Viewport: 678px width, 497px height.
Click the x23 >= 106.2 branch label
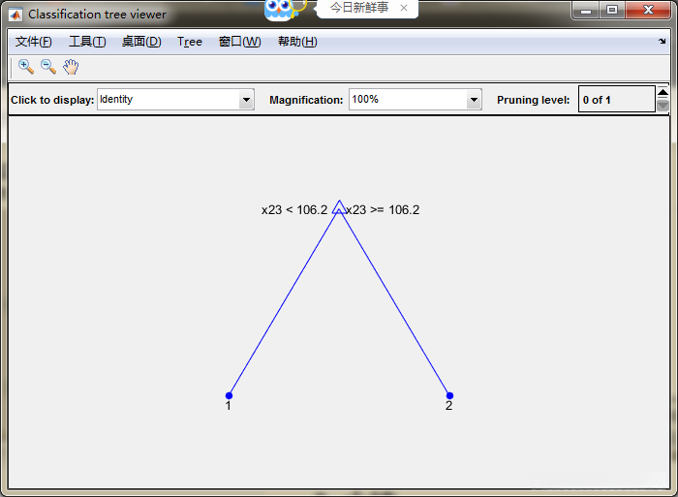[x=384, y=210]
